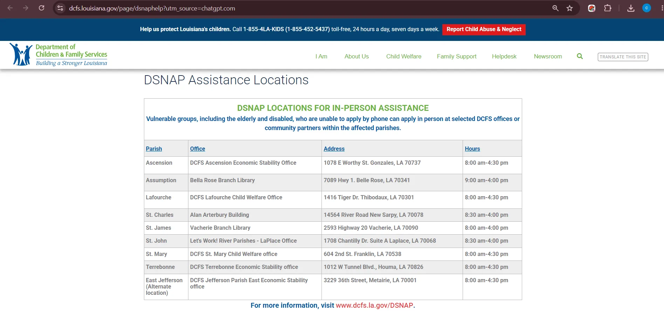Screen dimensions: 664x335
Task: Bookmark this page with the star icon
Action: 570,8
